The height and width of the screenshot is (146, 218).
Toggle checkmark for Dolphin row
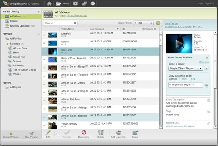point(44,43)
